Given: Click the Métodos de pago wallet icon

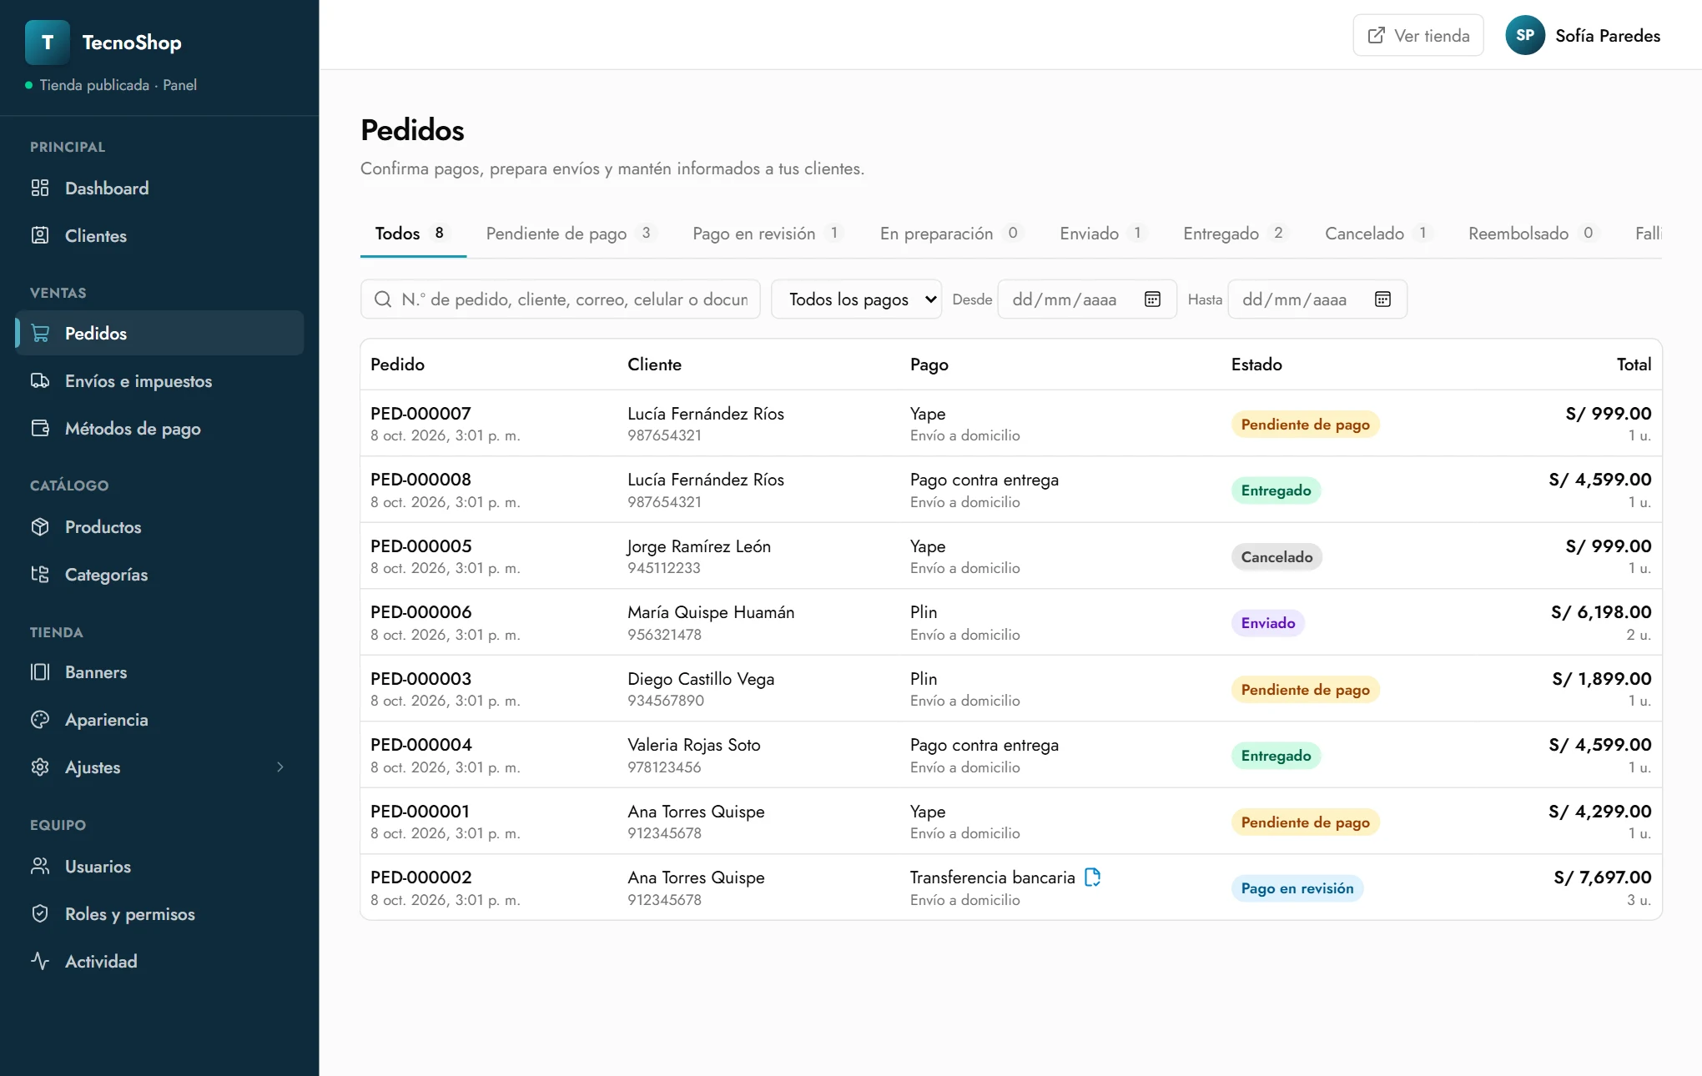Looking at the screenshot, I should (40, 428).
